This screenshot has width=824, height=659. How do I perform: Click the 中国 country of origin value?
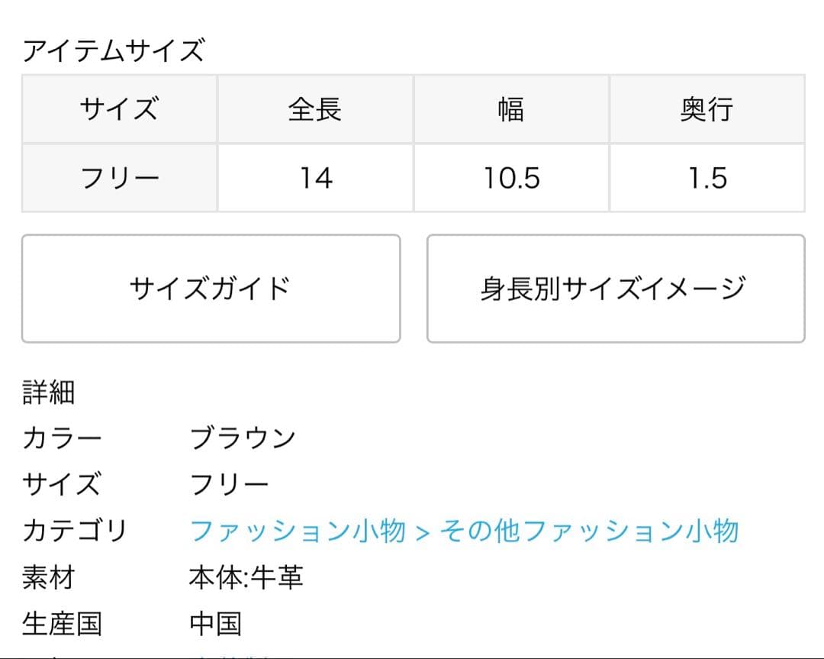click(x=215, y=624)
